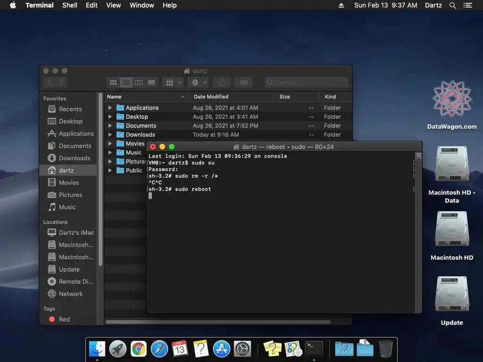Open the Window menu

click(142, 5)
